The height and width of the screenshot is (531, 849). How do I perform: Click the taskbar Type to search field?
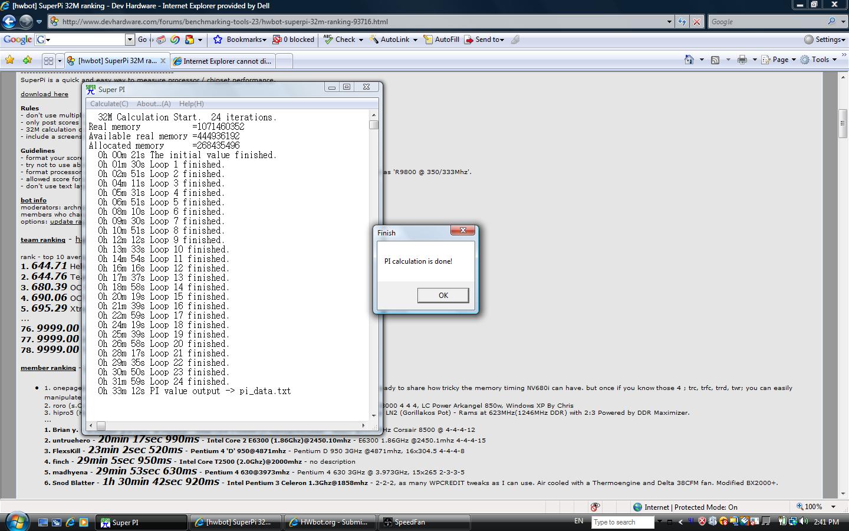pyautogui.click(x=623, y=522)
